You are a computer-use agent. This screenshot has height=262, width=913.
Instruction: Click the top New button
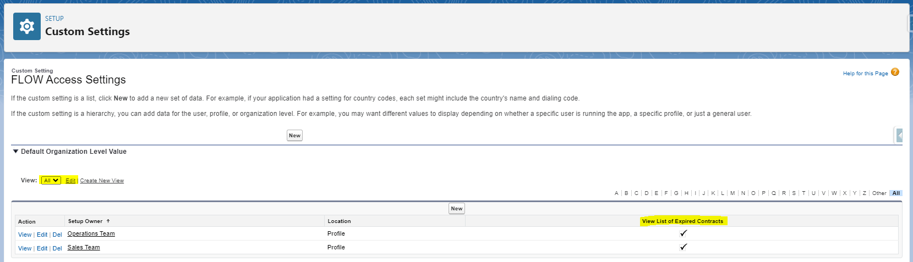click(294, 136)
